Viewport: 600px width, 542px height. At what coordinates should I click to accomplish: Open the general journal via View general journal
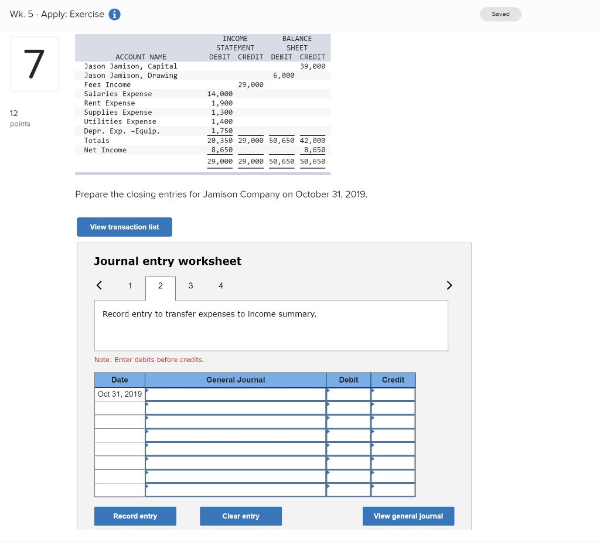click(408, 516)
